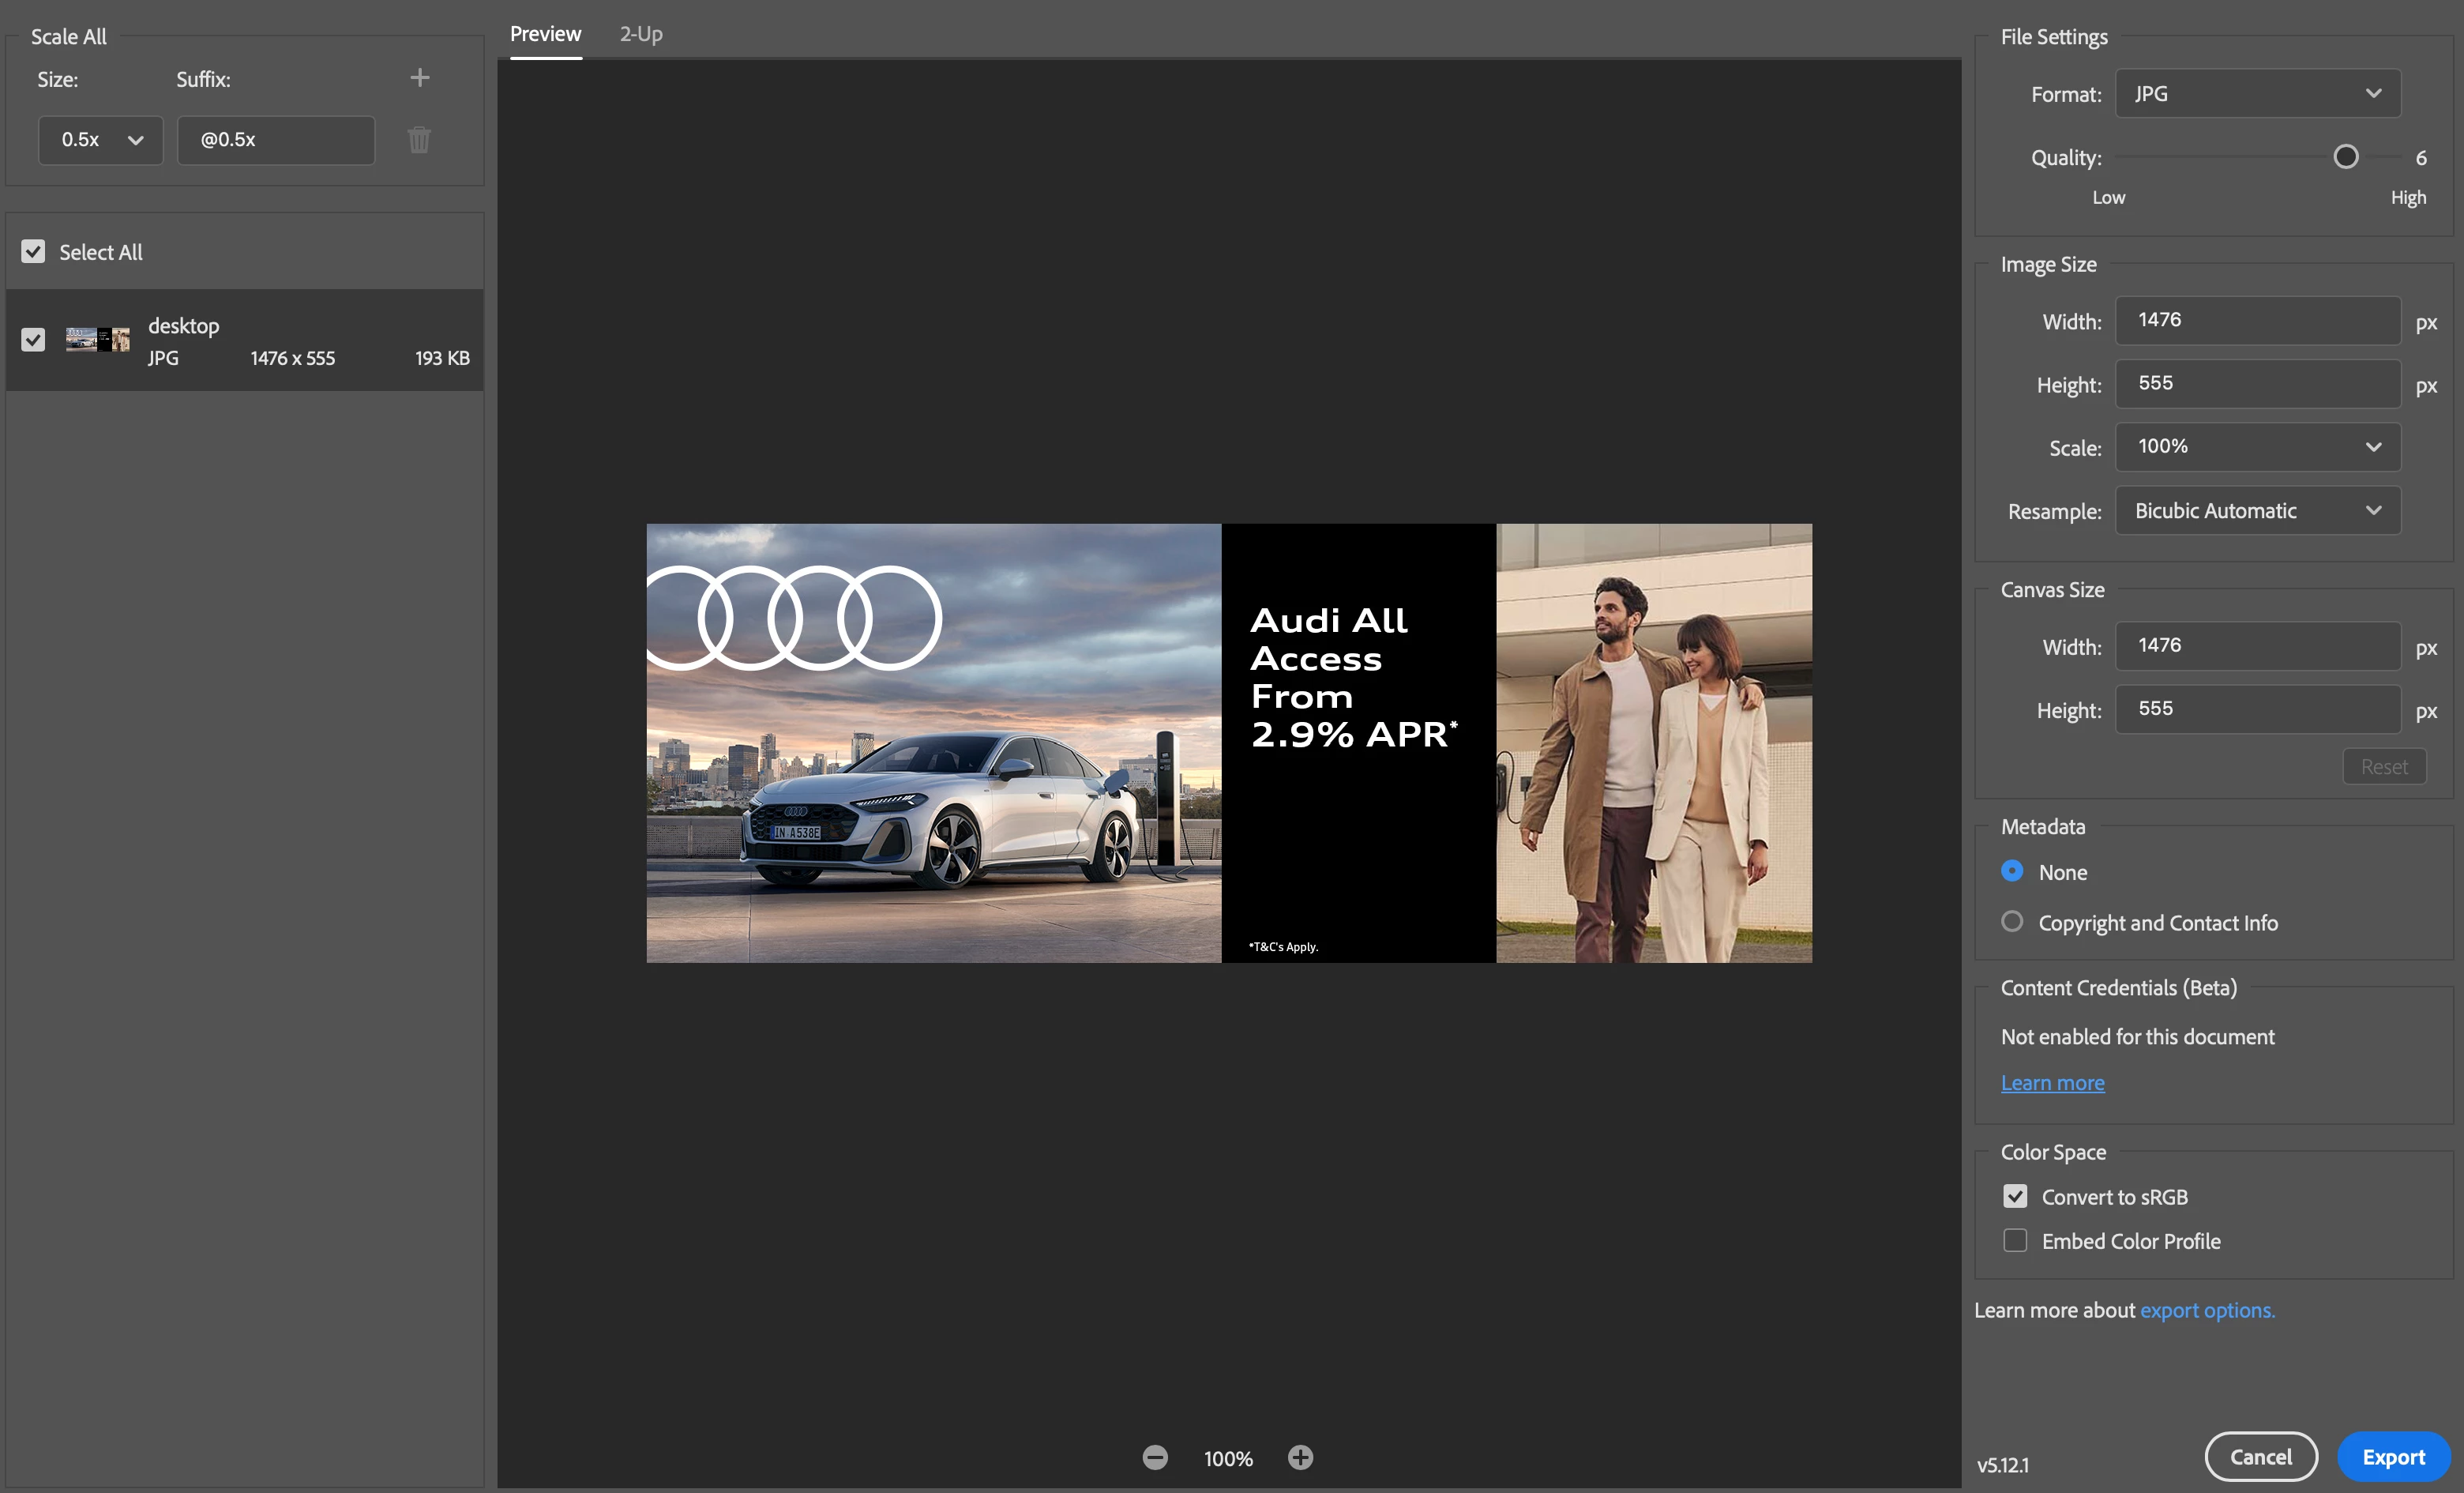Open the 0.5x size dropdown
Screen dimensions: 2464x1493
100,140
